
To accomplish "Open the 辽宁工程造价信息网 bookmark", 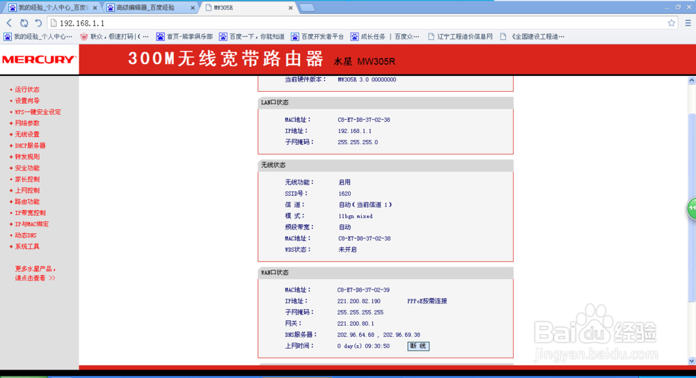I will click(x=460, y=37).
